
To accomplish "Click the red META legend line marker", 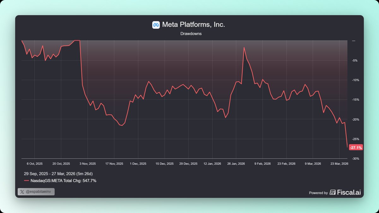I will [27, 181].
